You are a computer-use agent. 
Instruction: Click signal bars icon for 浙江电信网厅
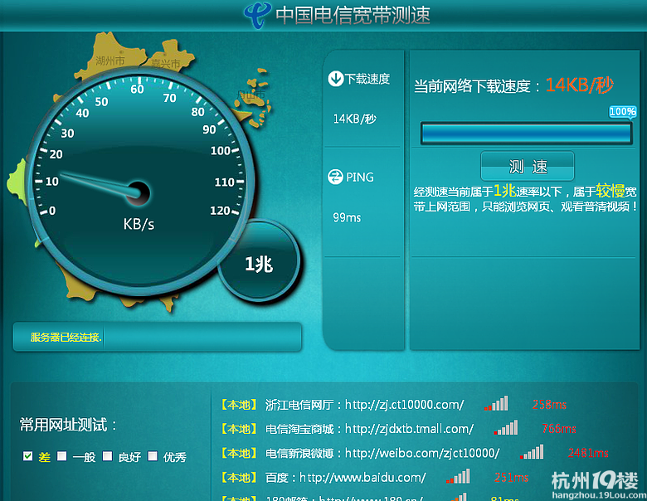pyautogui.click(x=496, y=404)
